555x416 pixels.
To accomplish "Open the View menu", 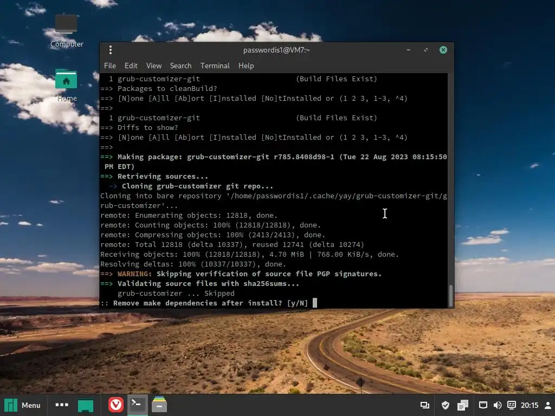I will (154, 66).
